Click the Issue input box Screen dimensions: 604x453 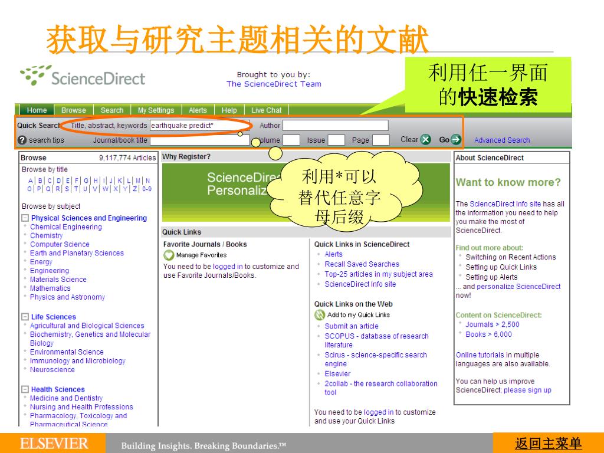[336, 140]
